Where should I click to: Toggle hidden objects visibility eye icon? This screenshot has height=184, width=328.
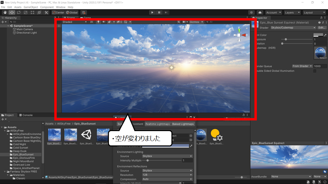pyautogui.click(x=119, y=22)
